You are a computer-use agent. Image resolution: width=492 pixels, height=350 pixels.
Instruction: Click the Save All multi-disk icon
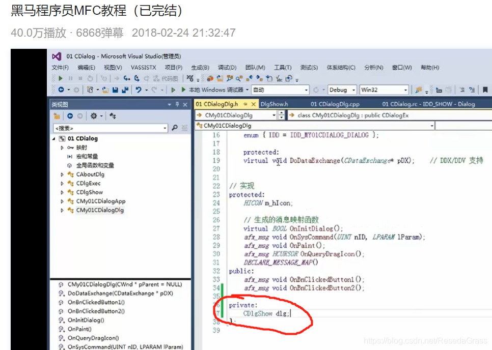(125, 90)
